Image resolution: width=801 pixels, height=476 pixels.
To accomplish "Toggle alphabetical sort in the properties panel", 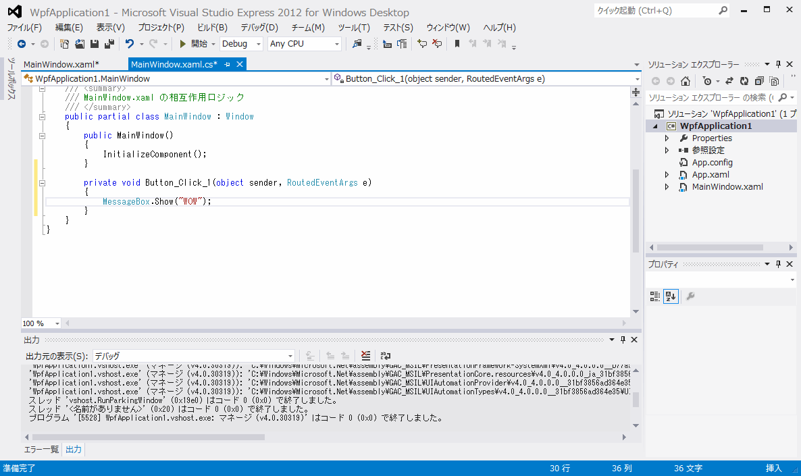I will click(x=671, y=296).
